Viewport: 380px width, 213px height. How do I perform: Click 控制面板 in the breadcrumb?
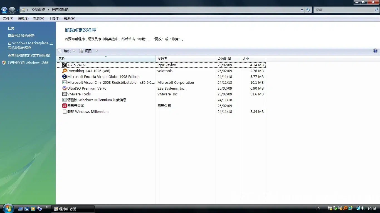click(38, 10)
